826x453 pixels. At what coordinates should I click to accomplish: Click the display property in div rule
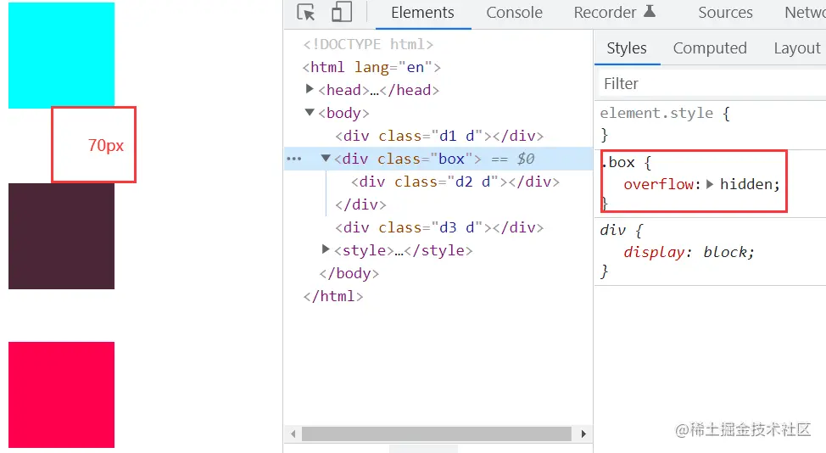point(654,252)
